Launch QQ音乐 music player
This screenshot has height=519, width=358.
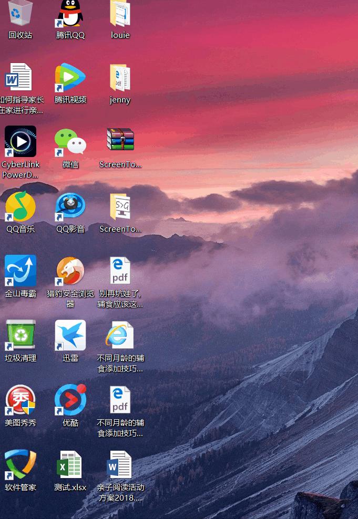click(x=21, y=206)
